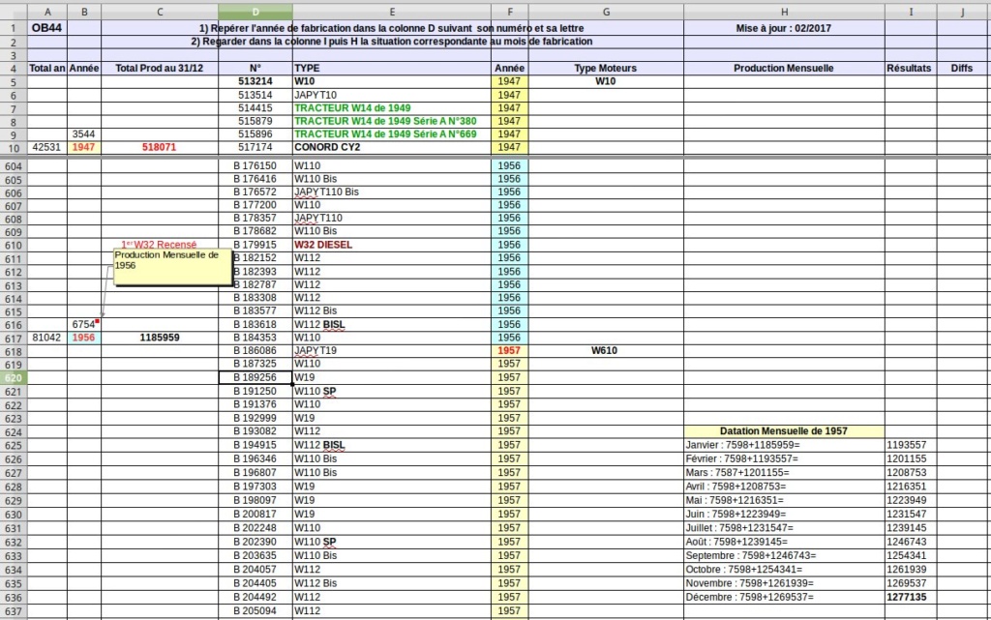Click the 'Production Mensuelle' column header cell

(x=784, y=68)
